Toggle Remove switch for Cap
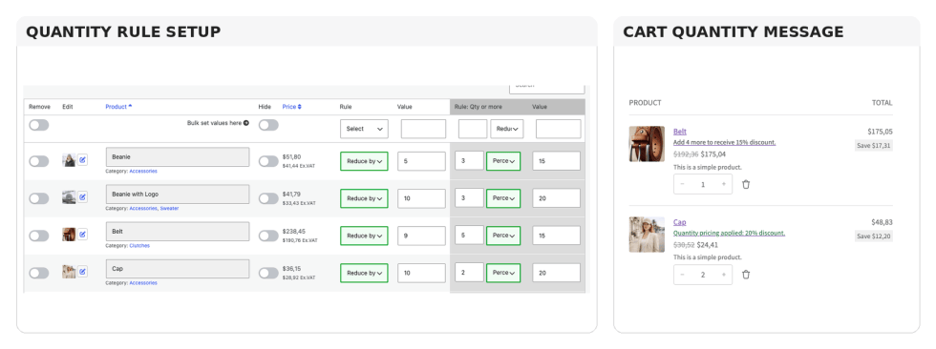This screenshot has width=936, height=349. click(39, 273)
